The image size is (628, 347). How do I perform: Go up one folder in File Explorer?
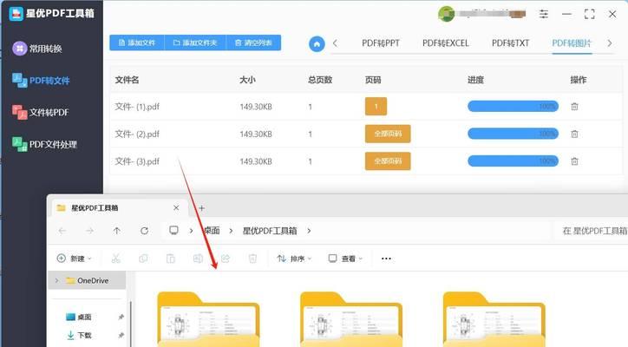116,231
